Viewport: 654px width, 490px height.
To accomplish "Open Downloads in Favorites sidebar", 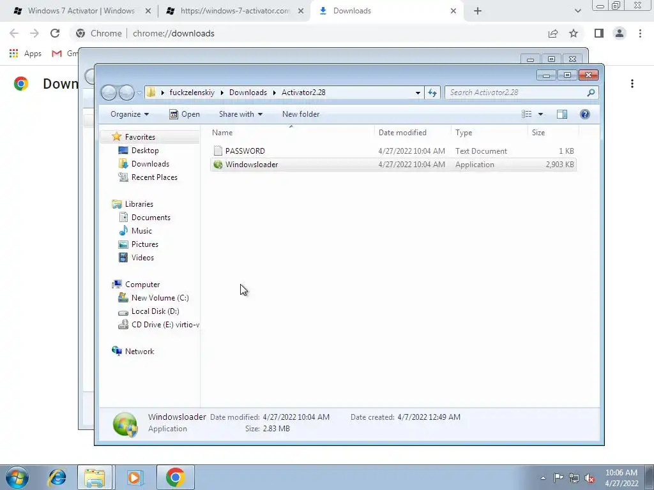I will click(150, 164).
